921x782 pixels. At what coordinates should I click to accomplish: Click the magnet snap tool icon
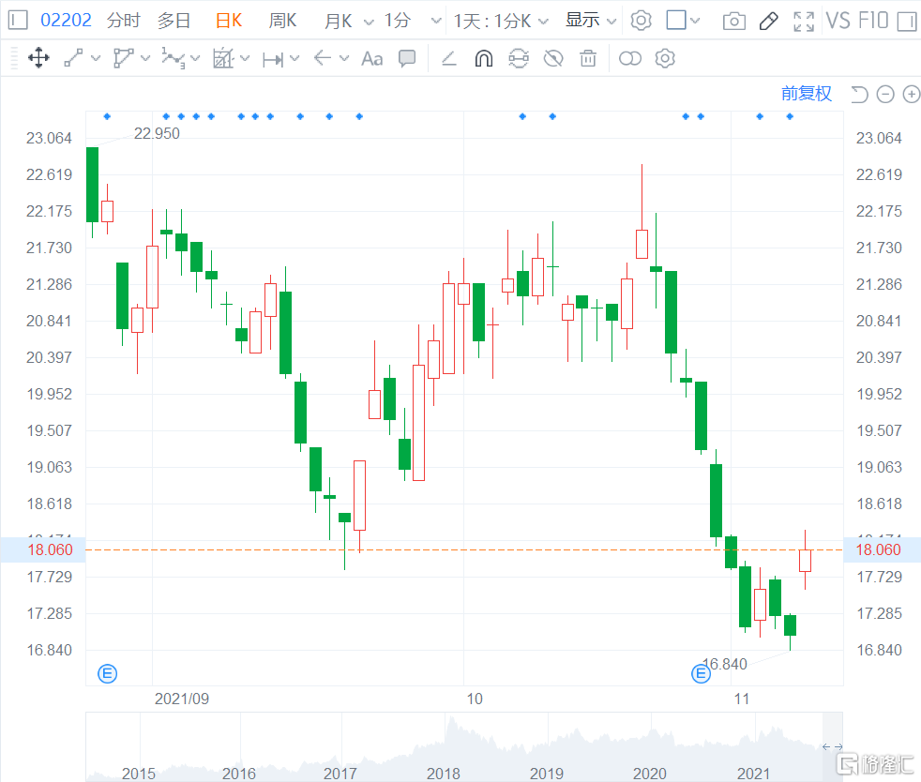pyautogui.click(x=483, y=59)
